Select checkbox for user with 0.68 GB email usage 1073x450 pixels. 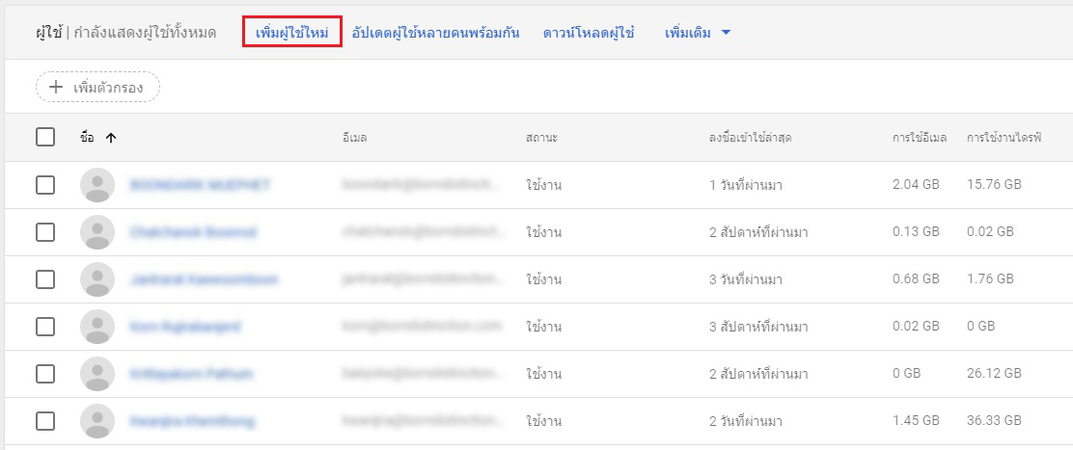[x=45, y=279]
